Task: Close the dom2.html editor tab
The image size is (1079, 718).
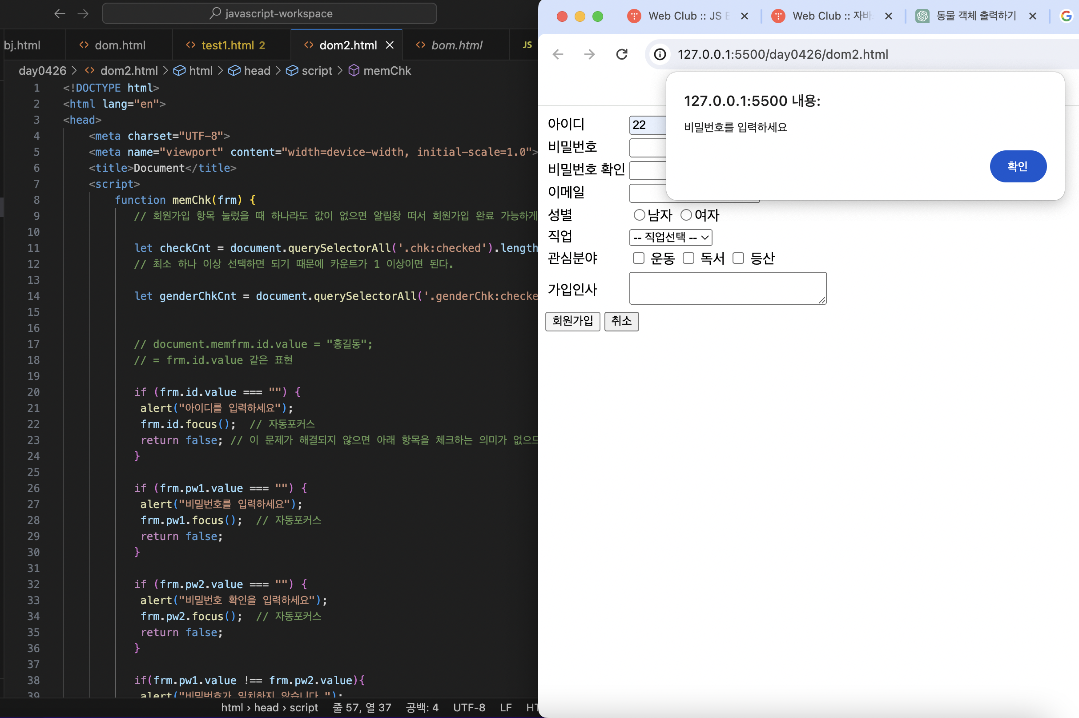Action: [x=390, y=45]
